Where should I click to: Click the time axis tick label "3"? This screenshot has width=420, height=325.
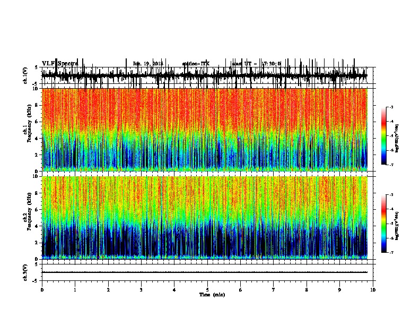point(141,290)
